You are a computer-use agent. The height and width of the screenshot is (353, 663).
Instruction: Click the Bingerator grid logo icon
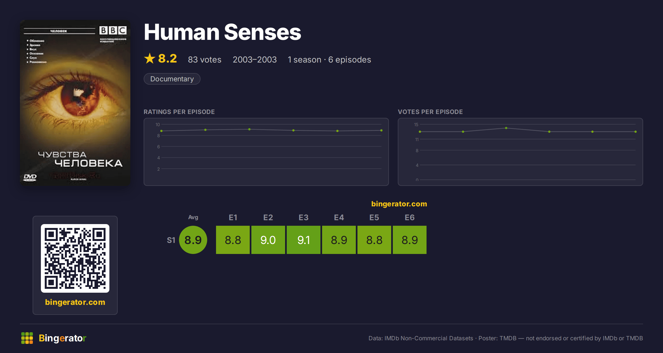click(27, 338)
